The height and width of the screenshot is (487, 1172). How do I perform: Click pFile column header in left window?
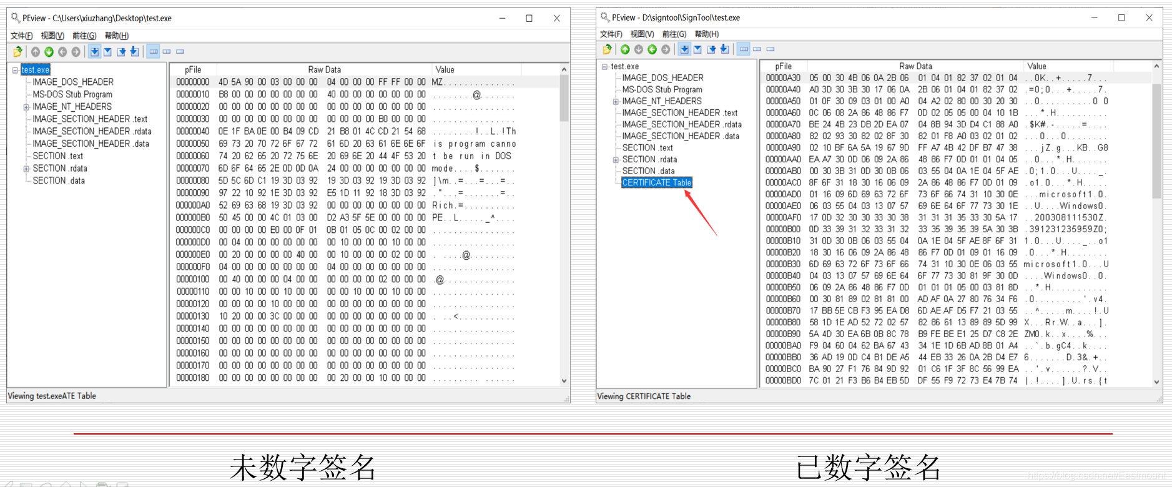(193, 70)
